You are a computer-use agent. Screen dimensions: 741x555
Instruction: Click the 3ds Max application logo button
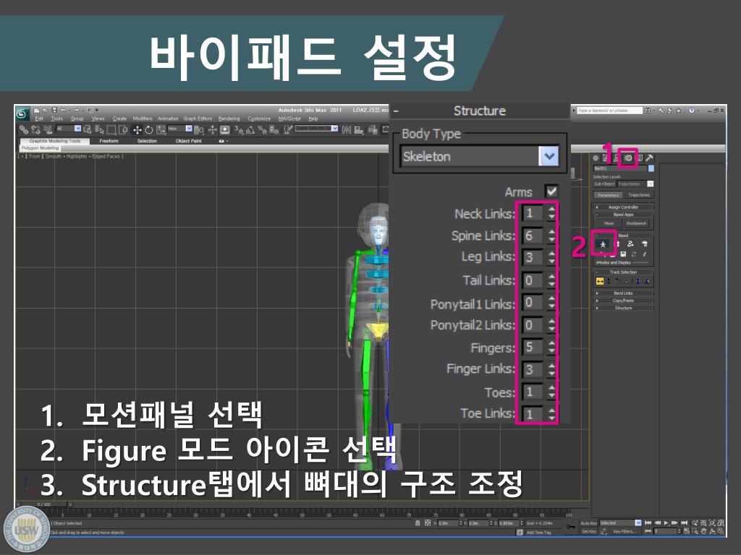[22, 113]
